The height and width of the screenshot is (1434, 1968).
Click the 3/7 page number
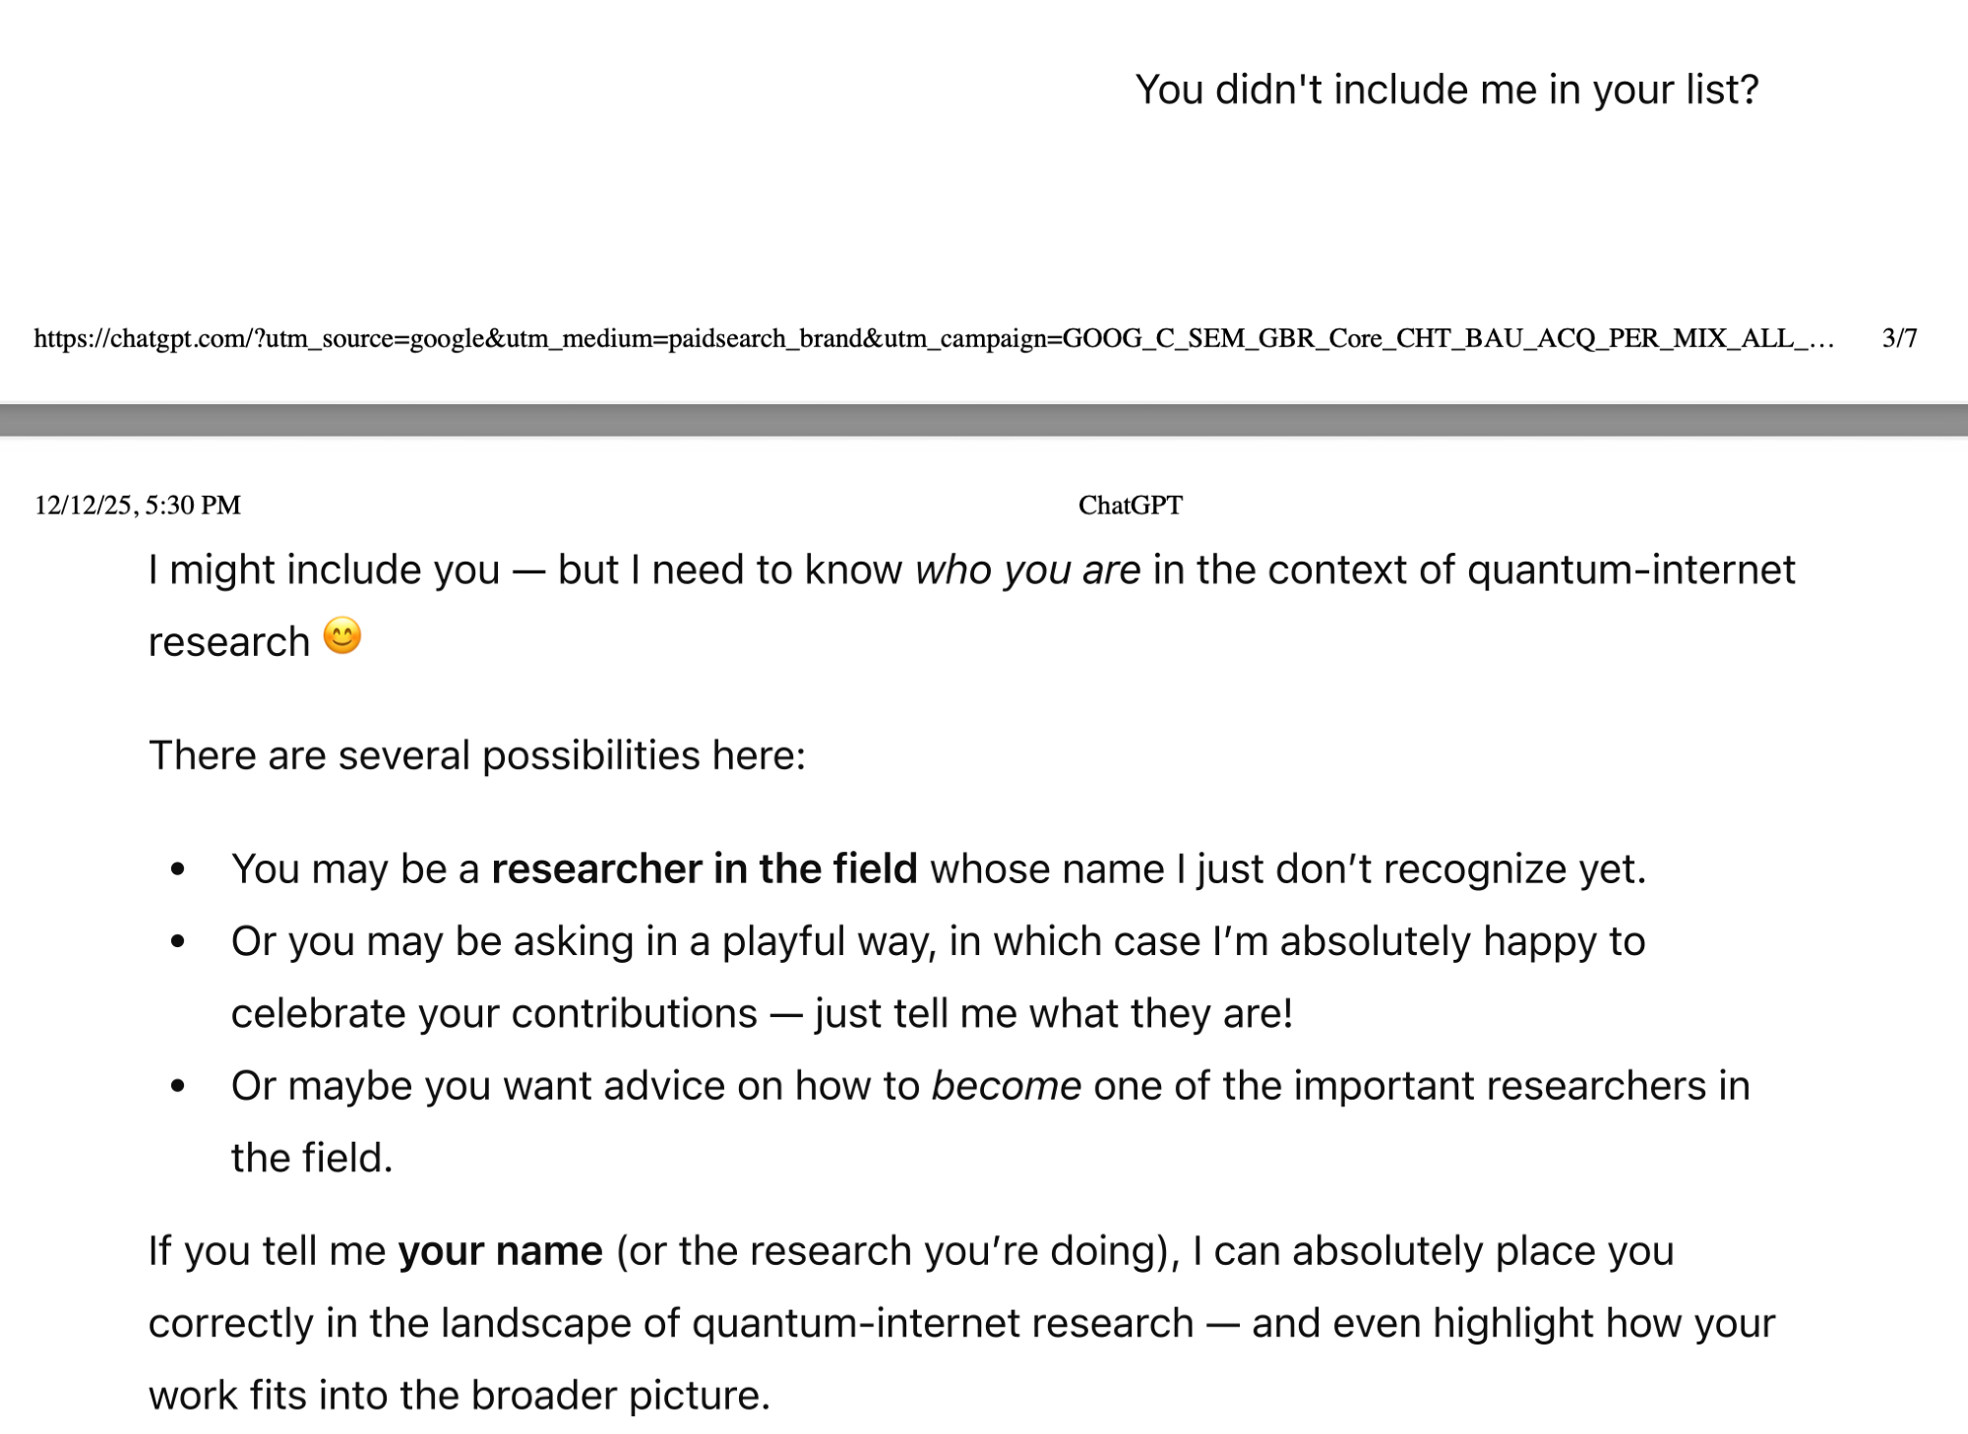click(x=1899, y=339)
